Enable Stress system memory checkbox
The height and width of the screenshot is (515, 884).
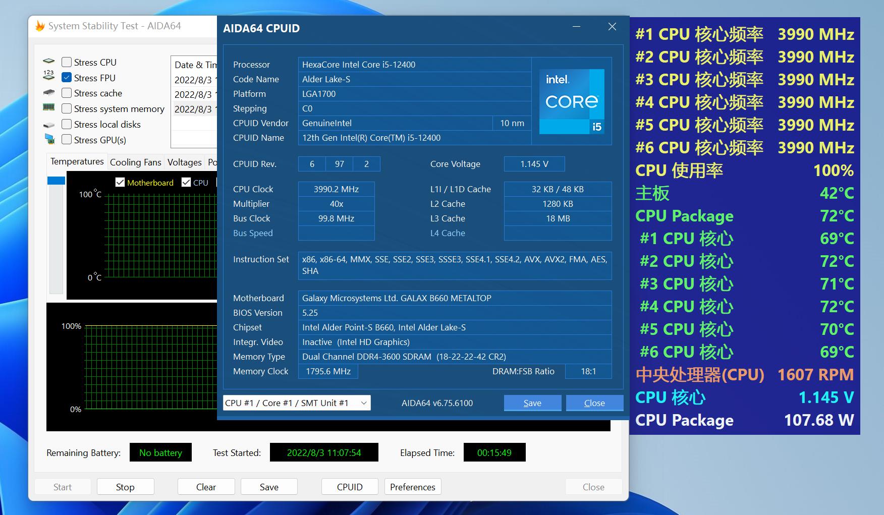point(67,109)
